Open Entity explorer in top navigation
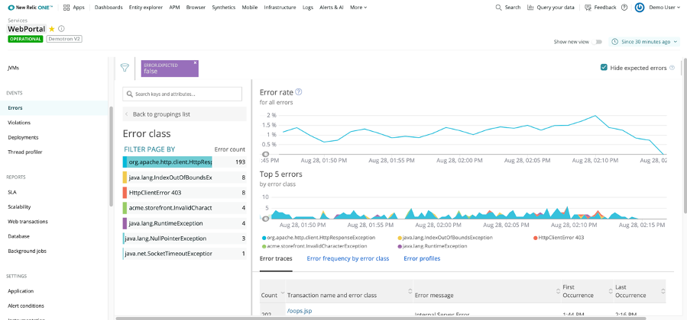Image resolution: width=687 pixels, height=320 pixels. (146, 8)
